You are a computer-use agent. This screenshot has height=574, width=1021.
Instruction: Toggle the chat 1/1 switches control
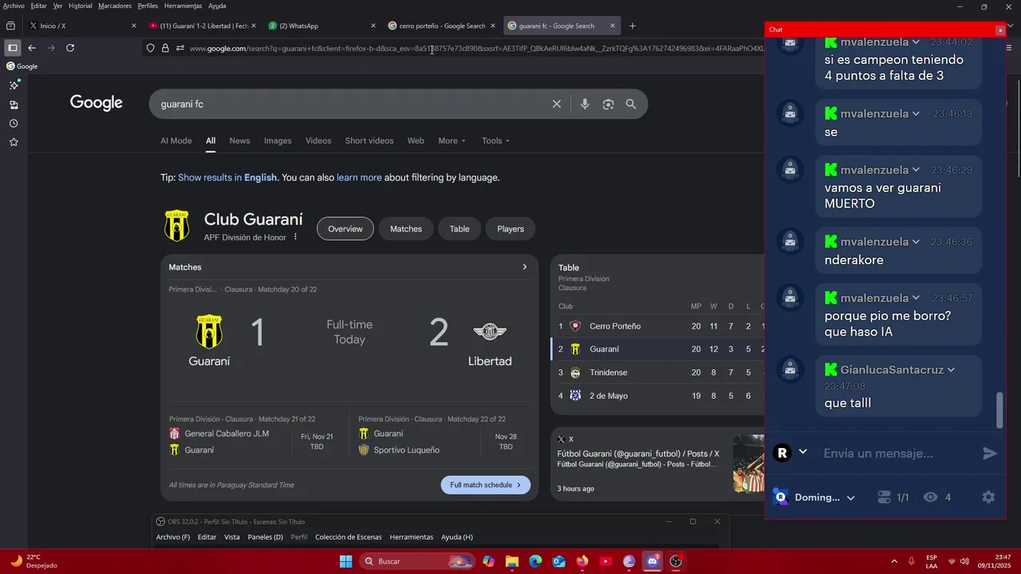coord(893,497)
